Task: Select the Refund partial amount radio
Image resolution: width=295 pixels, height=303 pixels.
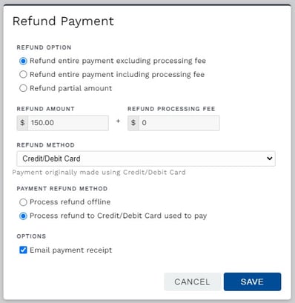Action: (x=23, y=88)
